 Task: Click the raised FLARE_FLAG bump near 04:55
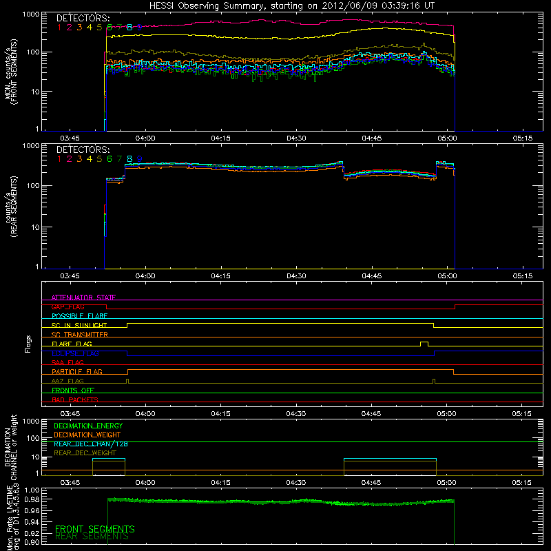point(424,344)
